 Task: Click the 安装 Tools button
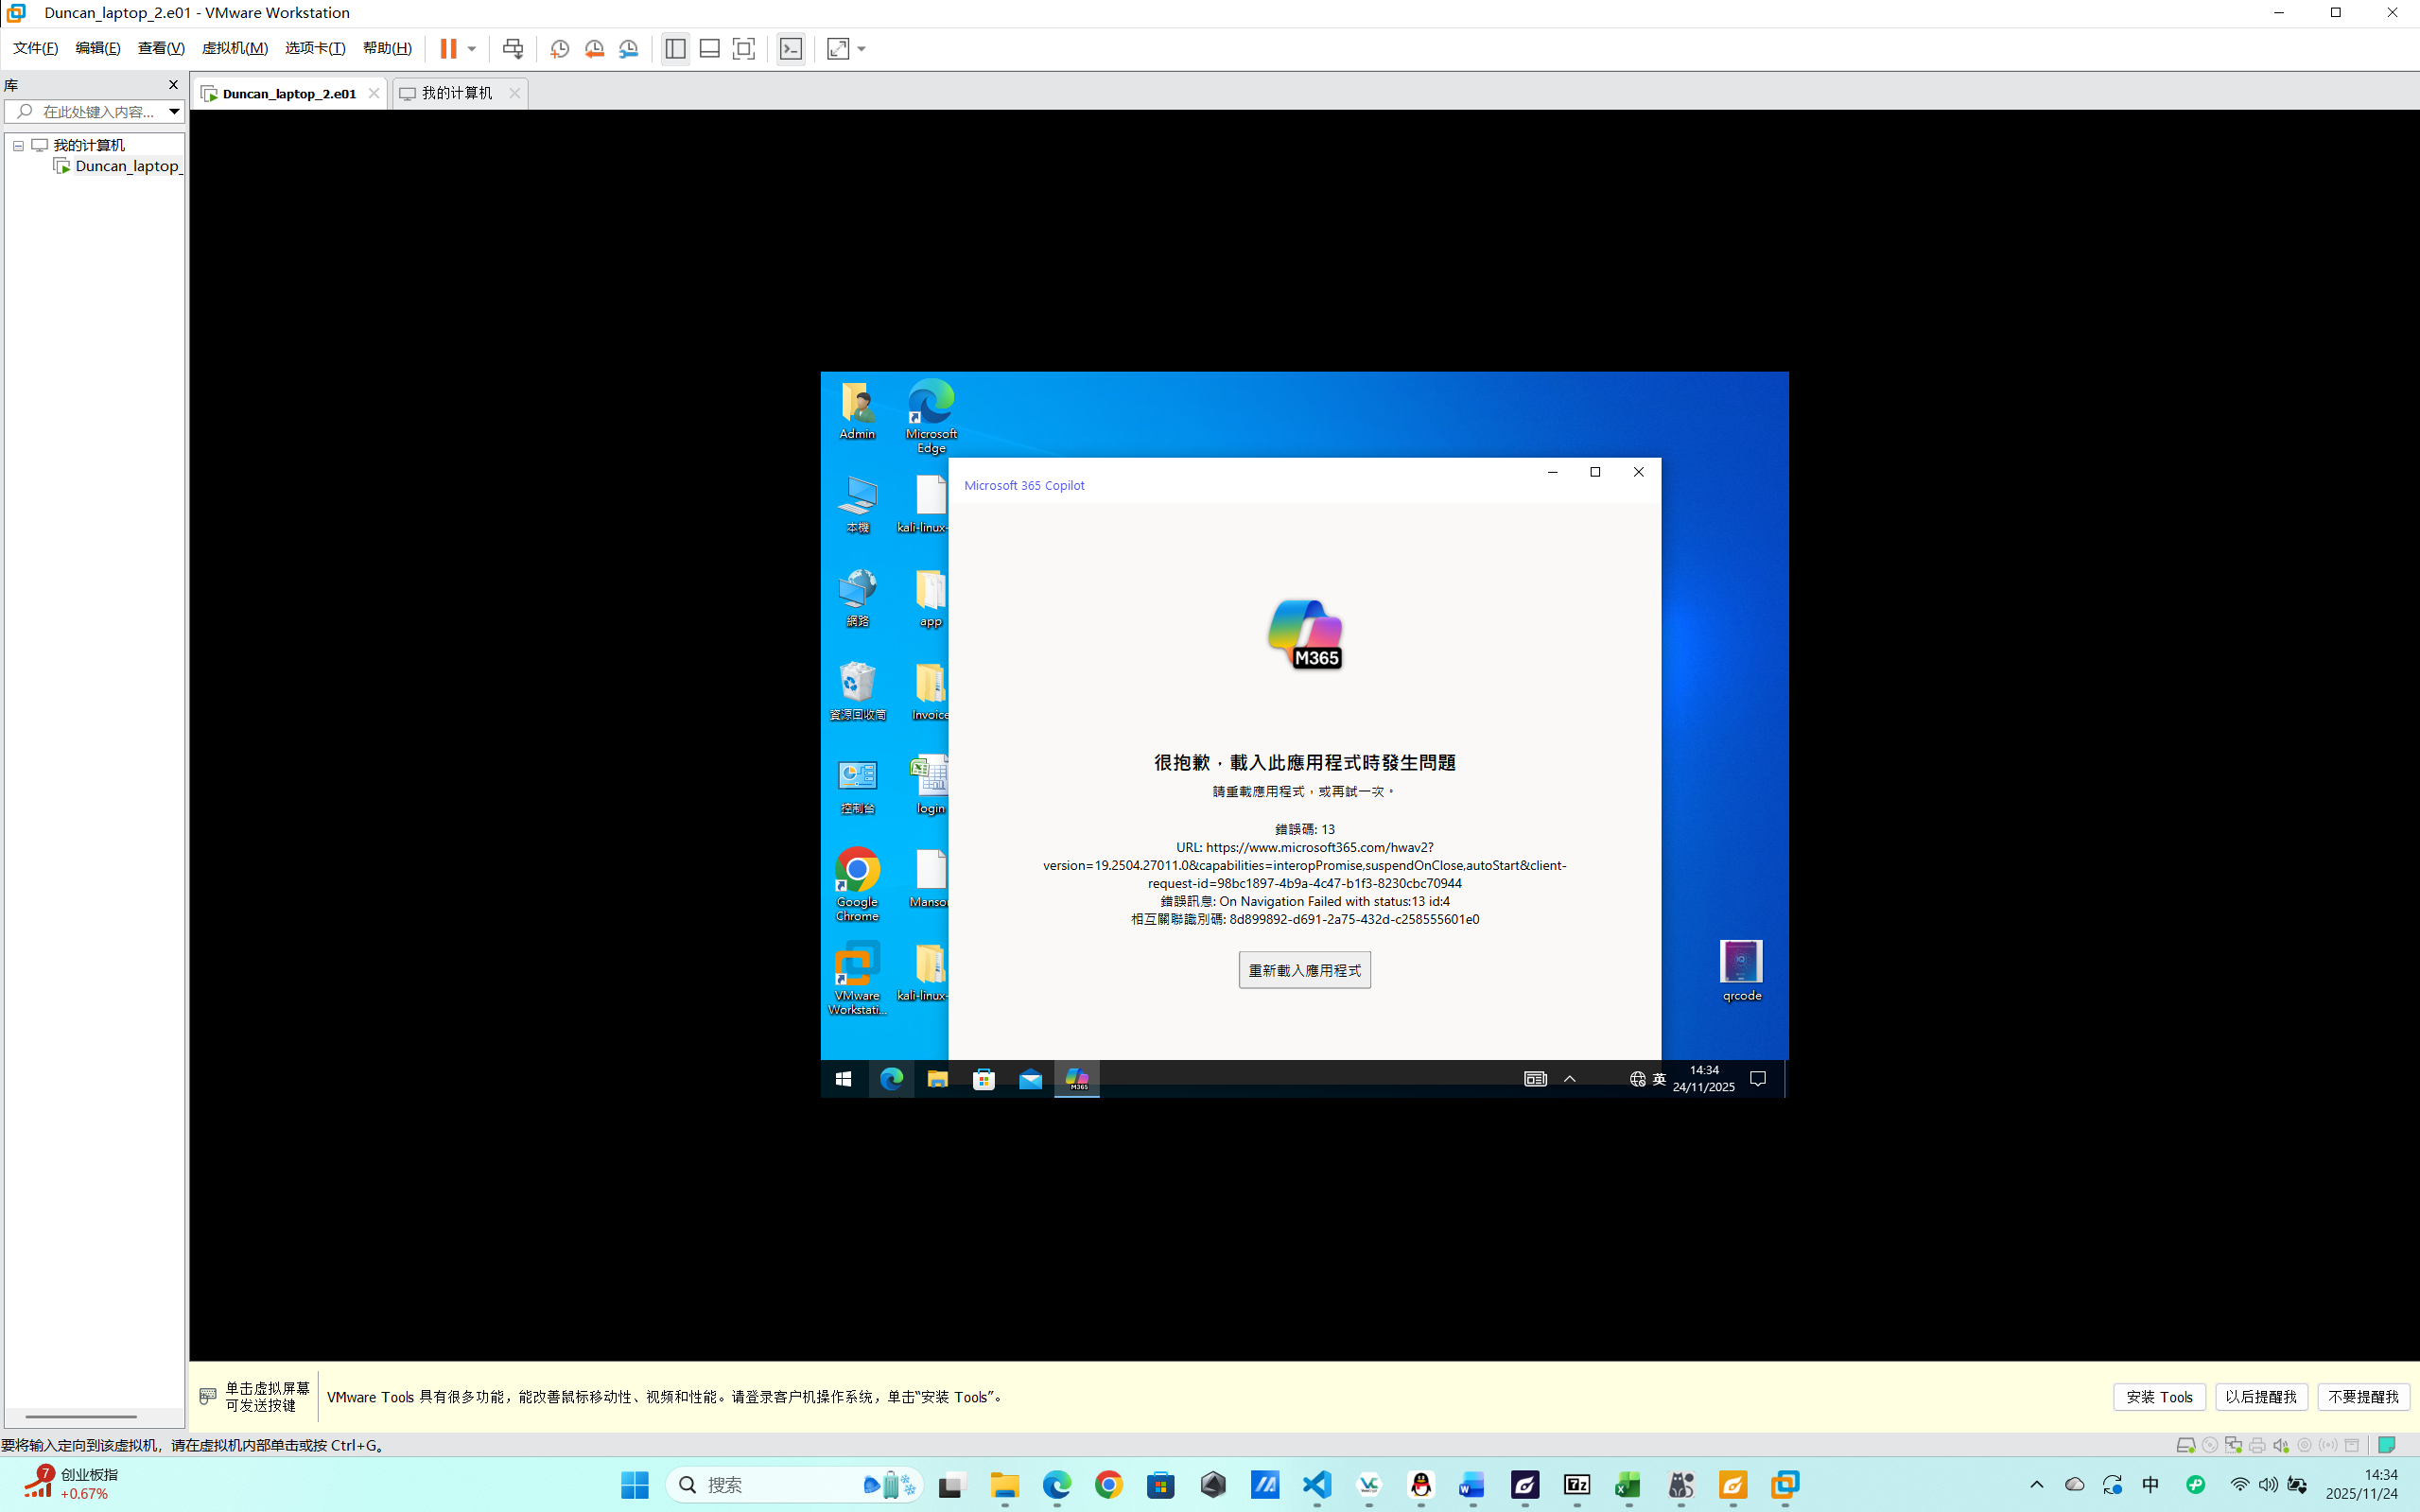[x=2159, y=1397]
